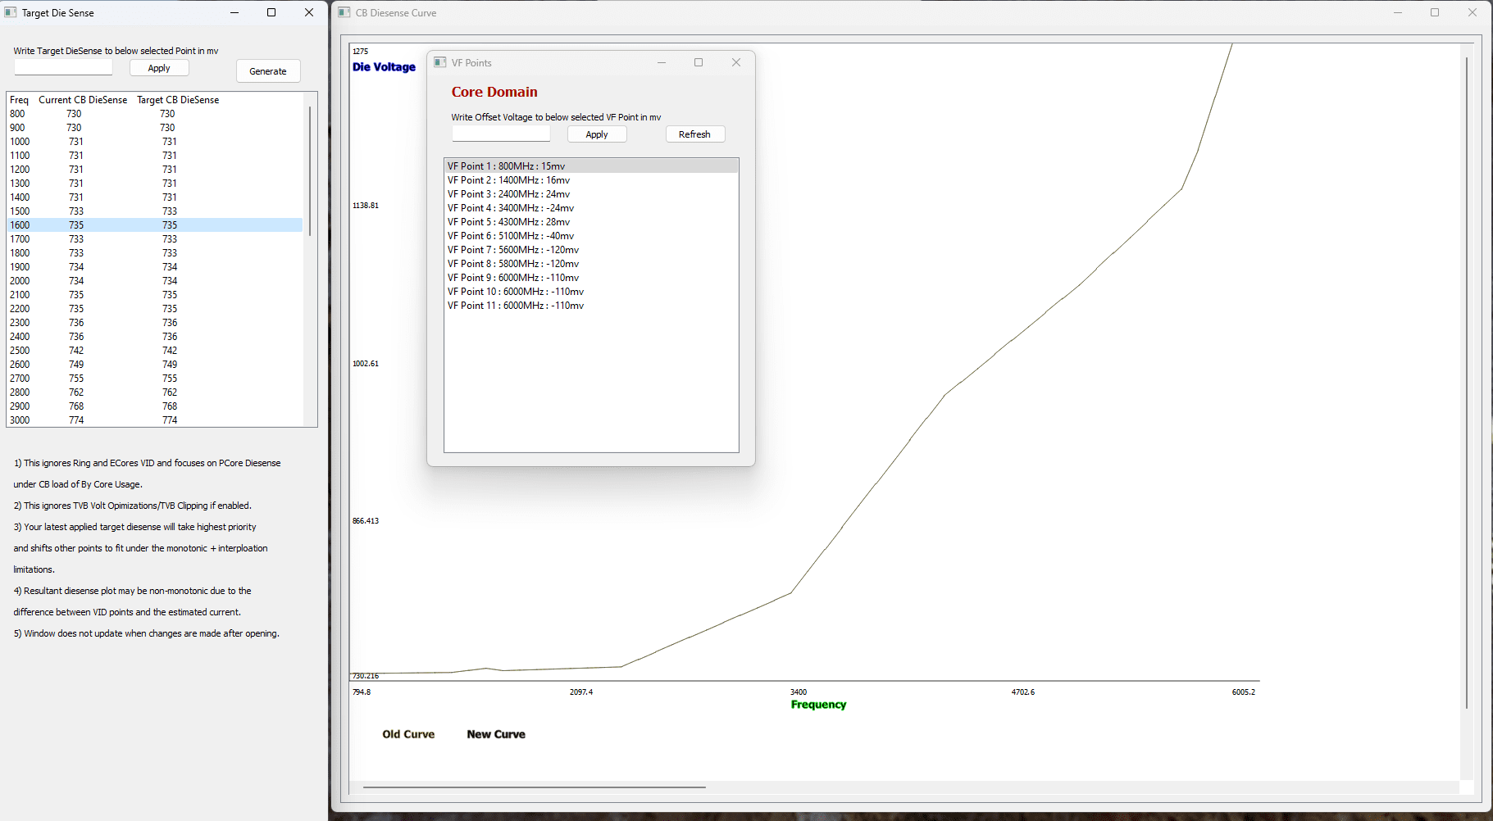Select the 1200 frequency row
Screen dimensions: 1493x821
click(155, 170)
